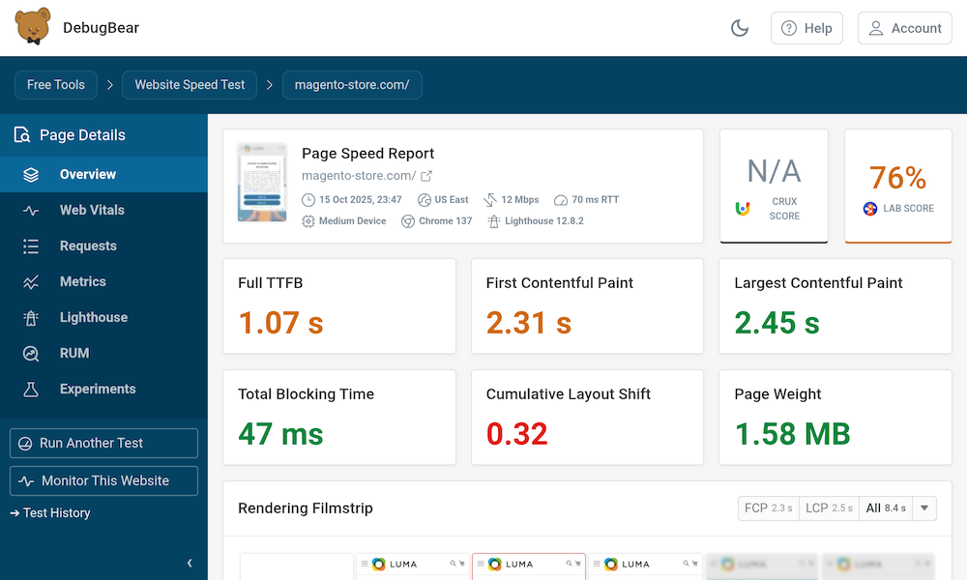Go to the Overview page section
The height and width of the screenshot is (580, 967).
(x=87, y=175)
